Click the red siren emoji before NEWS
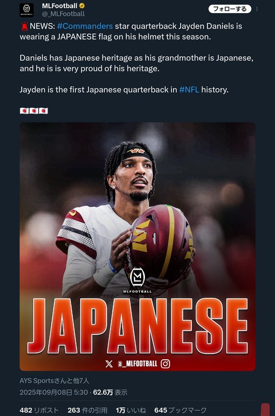Image resolution: width=275 pixels, height=416 pixels. pos(25,26)
